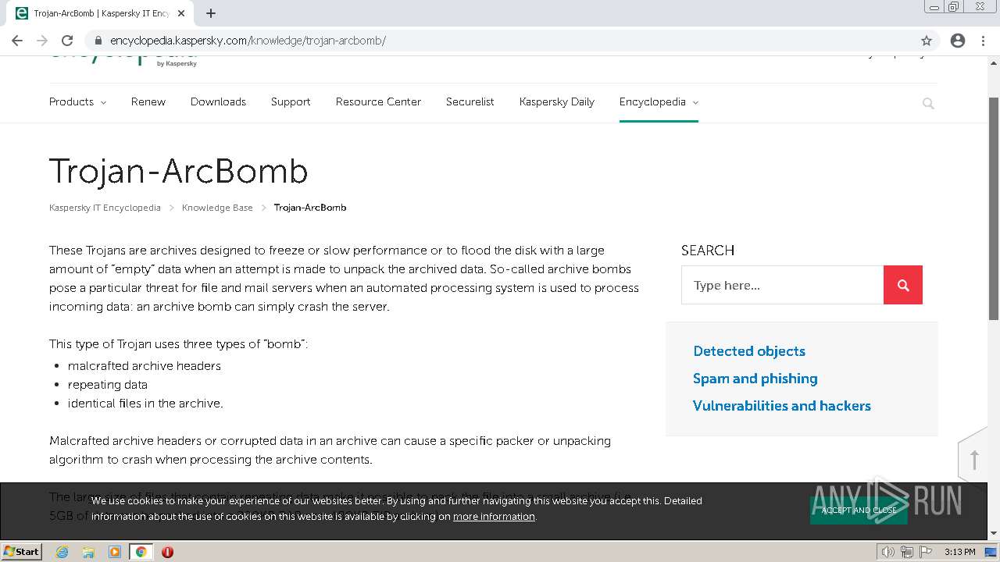Viewport: 1000px width, 562px height.
Task: Open the Windows Start menu
Action: 21,551
